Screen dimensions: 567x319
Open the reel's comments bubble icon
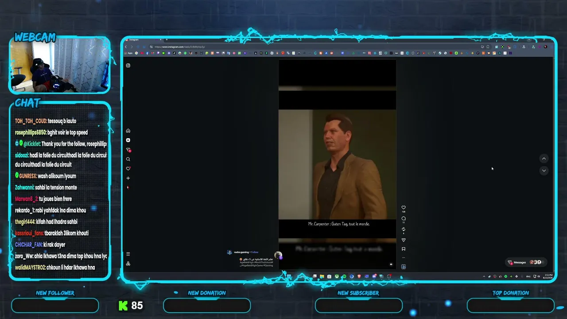(404, 218)
